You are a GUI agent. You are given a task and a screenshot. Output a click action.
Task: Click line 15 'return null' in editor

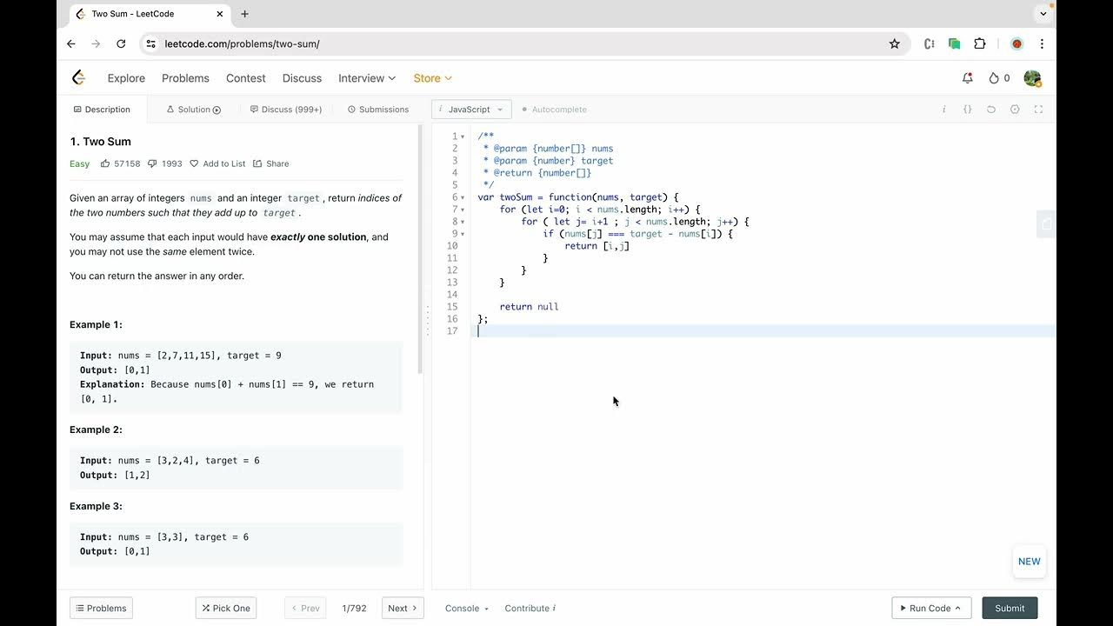(x=529, y=307)
